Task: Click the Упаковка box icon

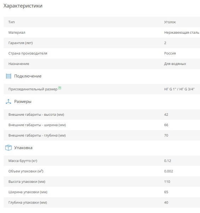Action: [8, 148]
